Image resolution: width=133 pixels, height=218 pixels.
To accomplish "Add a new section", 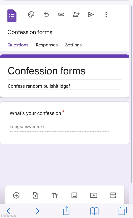I will [113, 195].
